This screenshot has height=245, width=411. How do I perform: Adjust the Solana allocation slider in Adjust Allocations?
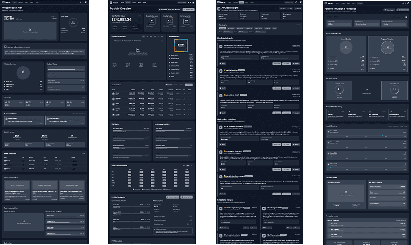point(367,157)
